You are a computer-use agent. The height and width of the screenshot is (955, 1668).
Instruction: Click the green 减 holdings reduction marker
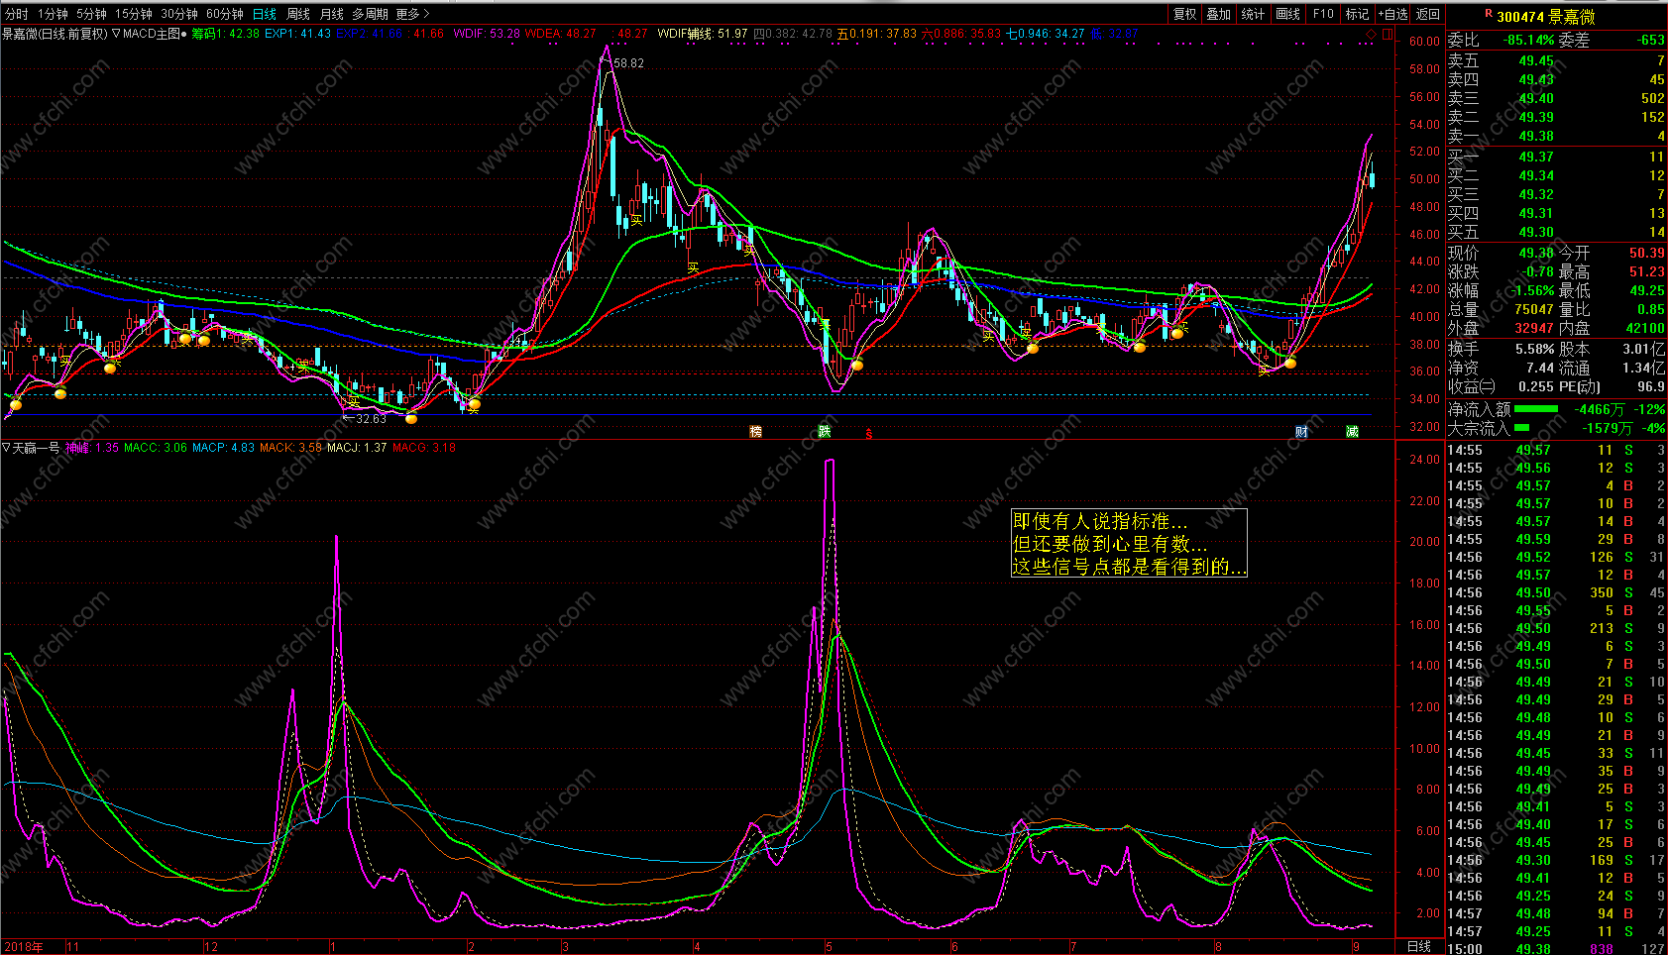point(1352,432)
